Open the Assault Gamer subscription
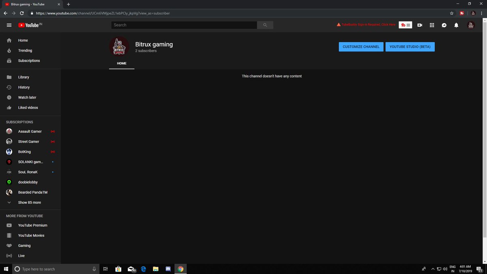Image resolution: width=487 pixels, height=274 pixels. 30,132
